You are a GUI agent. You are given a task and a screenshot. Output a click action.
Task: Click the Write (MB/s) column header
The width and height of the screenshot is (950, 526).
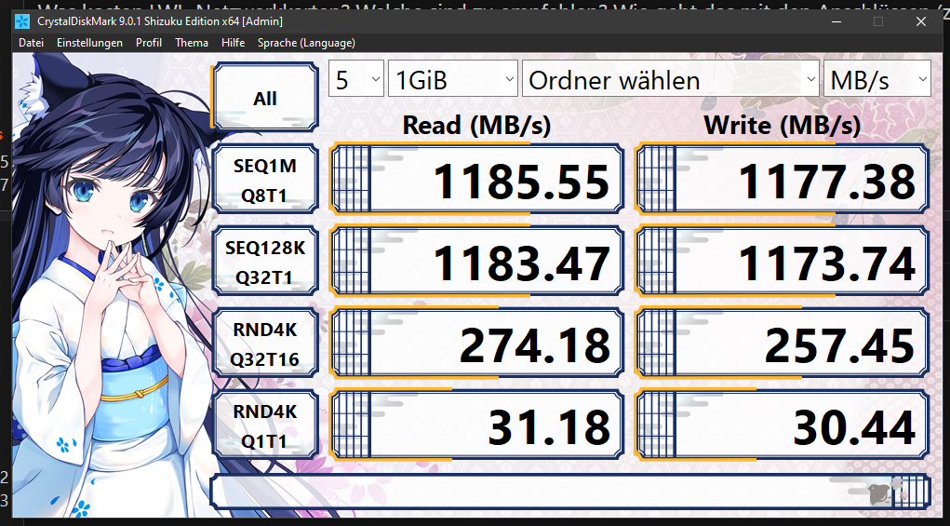[782, 126]
